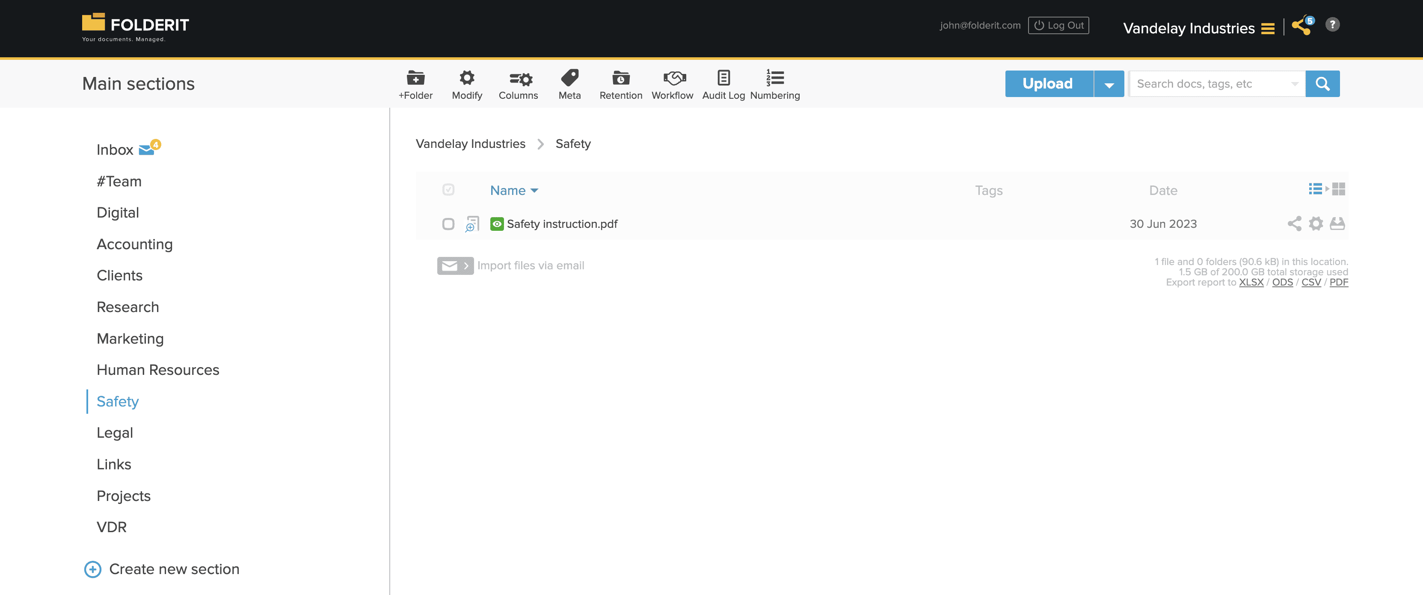This screenshot has height=595, width=1423.
Task: Select the Safety section
Action: pyautogui.click(x=117, y=401)
